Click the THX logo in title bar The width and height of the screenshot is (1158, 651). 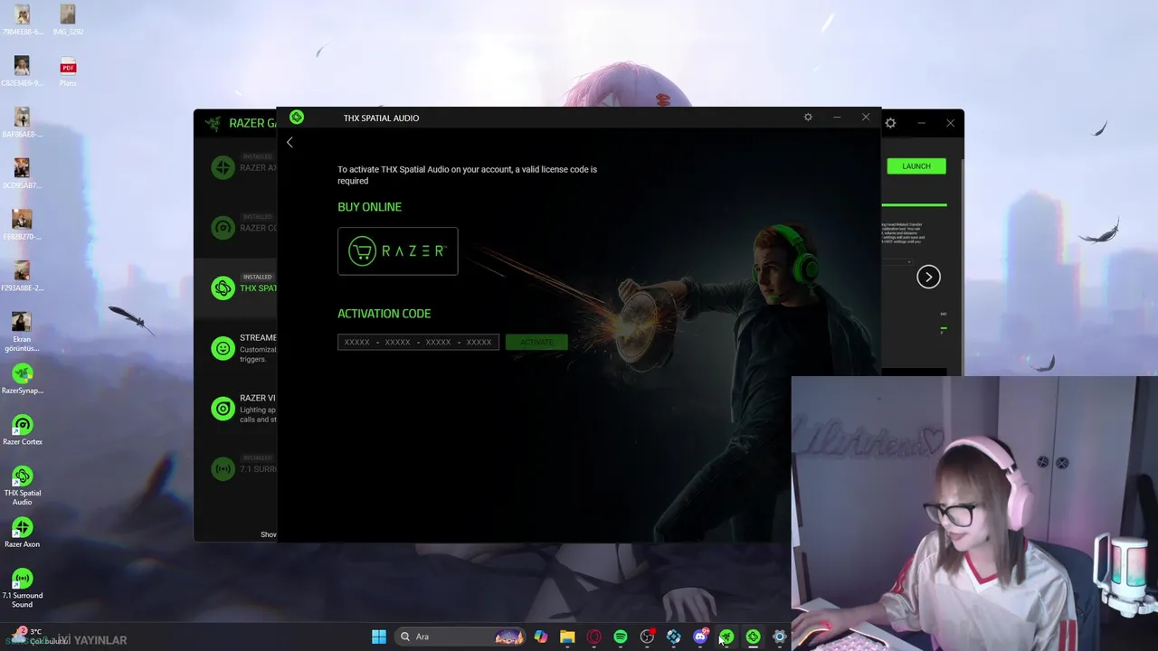(x=297, y=118)
